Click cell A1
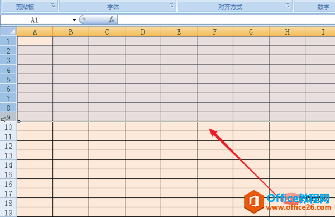335x217 pixels. (35, 41)
